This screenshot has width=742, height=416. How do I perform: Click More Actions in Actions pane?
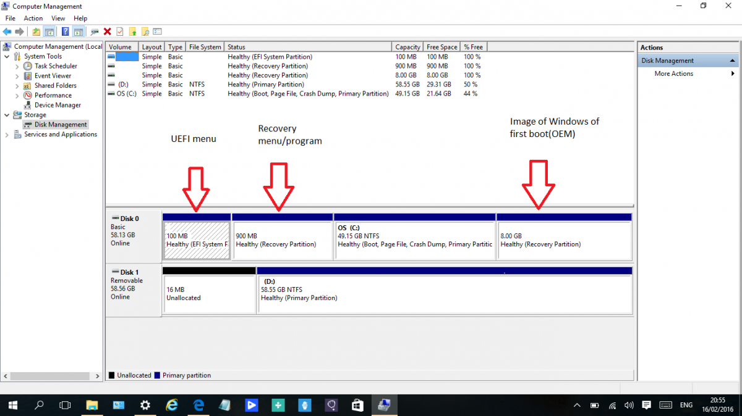[674, 73]
